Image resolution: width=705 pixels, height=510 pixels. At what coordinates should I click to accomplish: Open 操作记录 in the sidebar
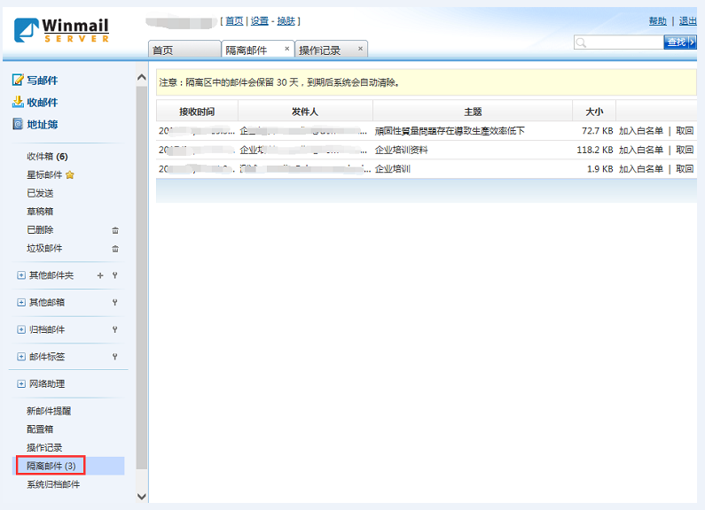pyautogui.click(x=44, y=448)
